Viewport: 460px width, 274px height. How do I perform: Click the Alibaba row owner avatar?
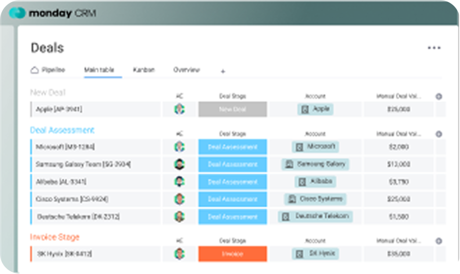pos(179,181)
